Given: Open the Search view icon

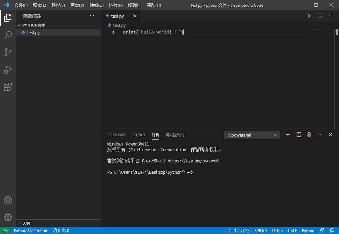Looking at the screenshot, I should pos(8,35).
